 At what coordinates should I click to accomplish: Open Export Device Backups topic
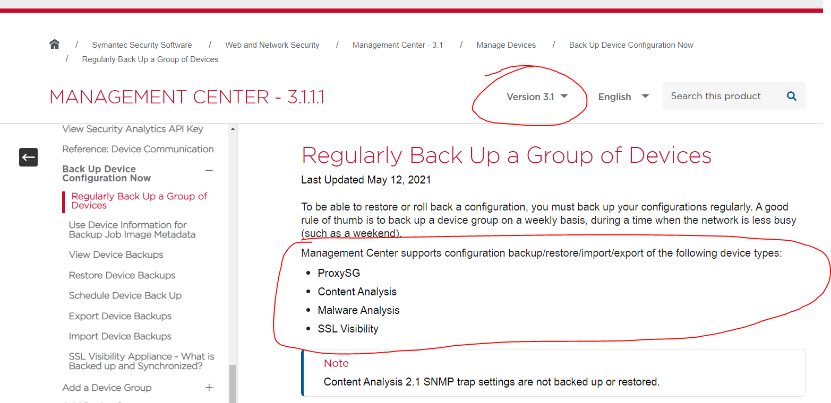coord(120,316)
